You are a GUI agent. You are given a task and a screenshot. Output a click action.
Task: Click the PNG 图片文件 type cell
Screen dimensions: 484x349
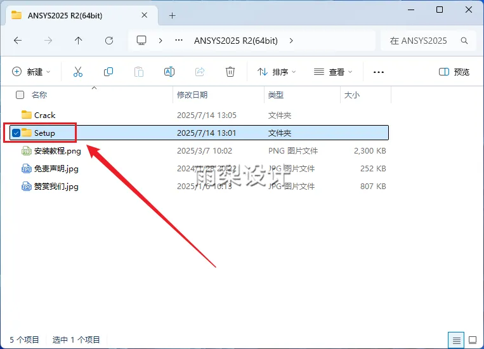[293, 151]
